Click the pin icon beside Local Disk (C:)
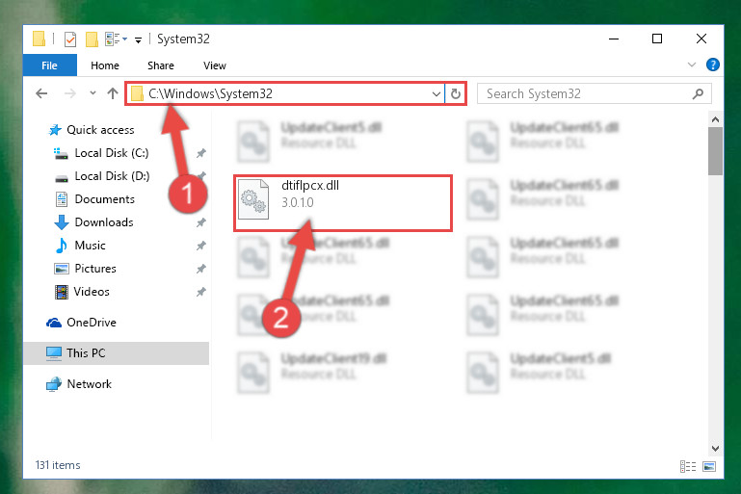The height and width of the screenshot is (494, 741). [201, 153]
